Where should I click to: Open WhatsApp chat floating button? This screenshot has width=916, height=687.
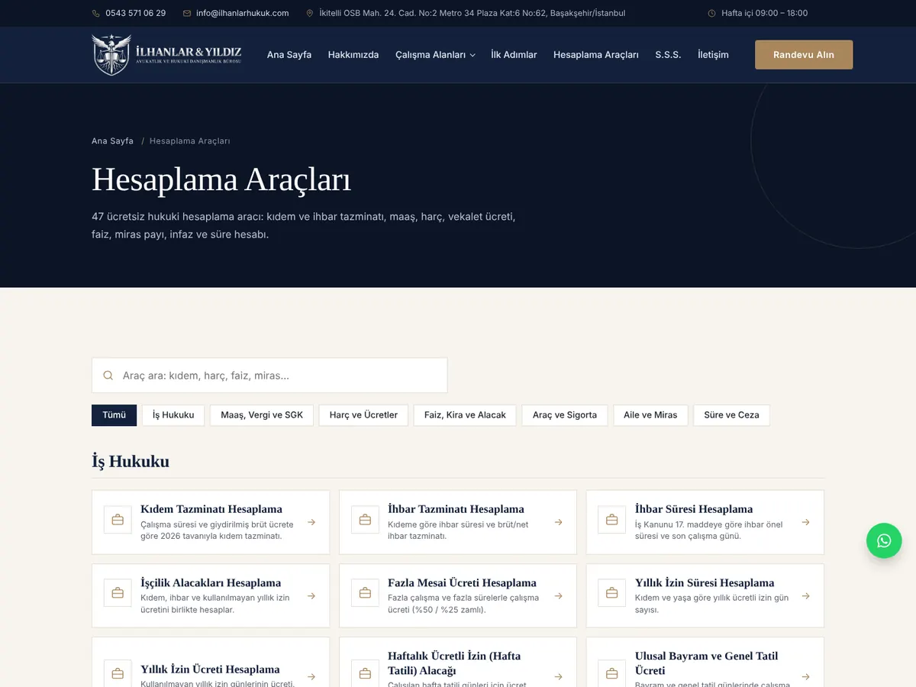[x=884, y=540]
